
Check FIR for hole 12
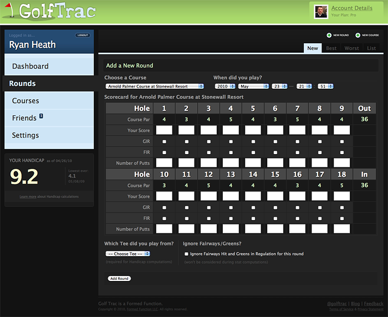tap(208, 219)
